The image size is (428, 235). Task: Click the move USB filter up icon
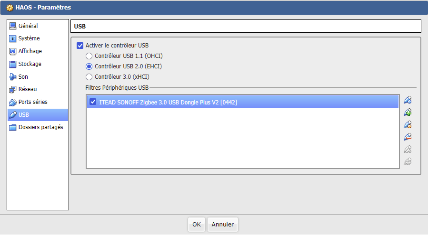[408, 150]
